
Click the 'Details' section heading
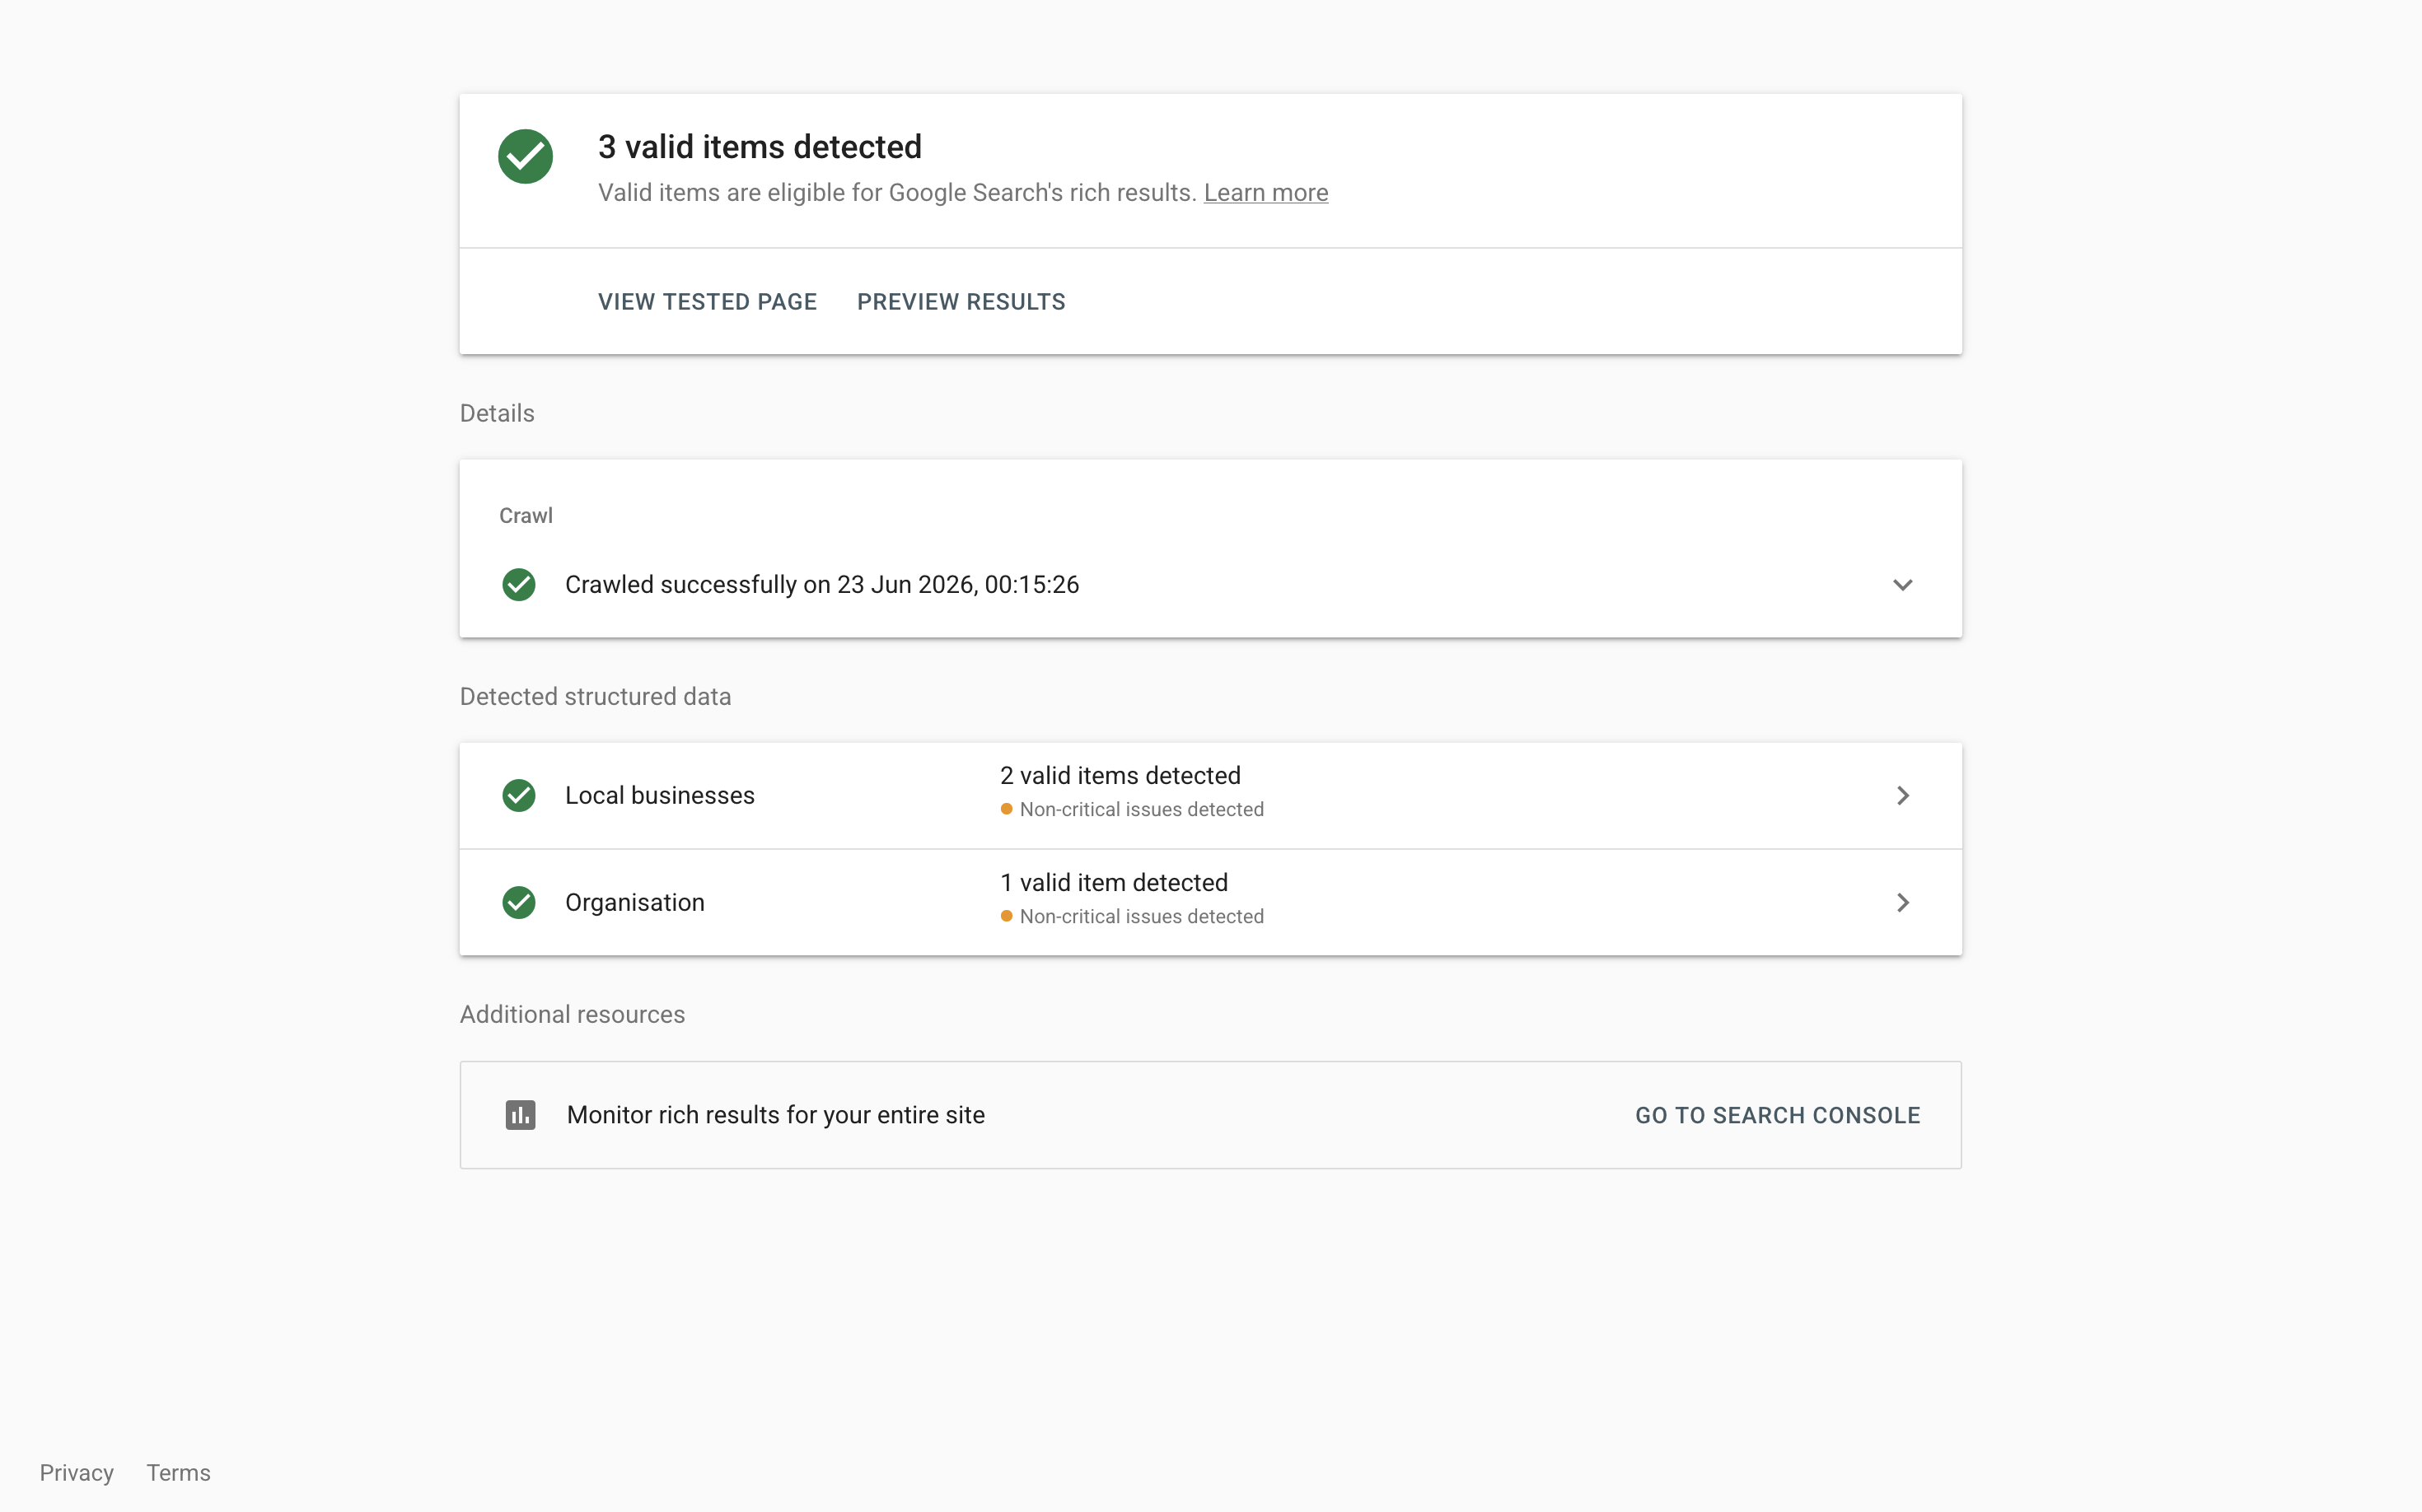(498, 413)
